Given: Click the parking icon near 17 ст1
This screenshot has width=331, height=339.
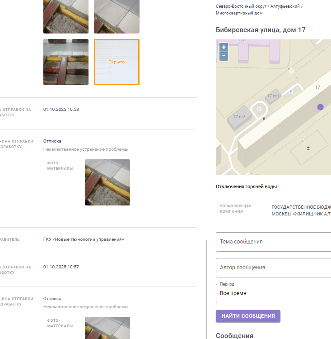Looking at the screenshot, I should click(x=291, y=91).
